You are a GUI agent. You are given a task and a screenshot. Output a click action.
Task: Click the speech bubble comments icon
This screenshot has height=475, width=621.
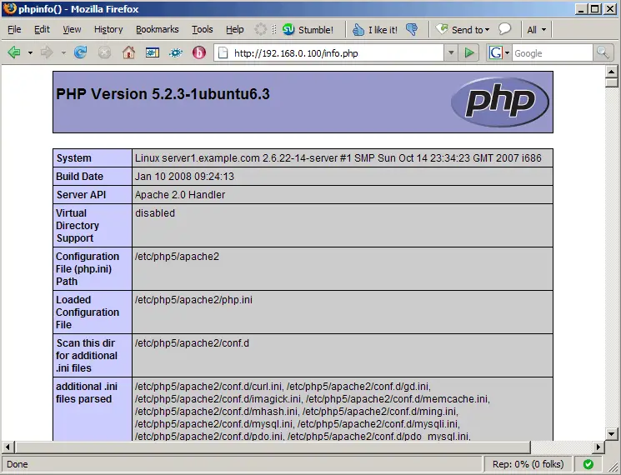tap(504, 29)
